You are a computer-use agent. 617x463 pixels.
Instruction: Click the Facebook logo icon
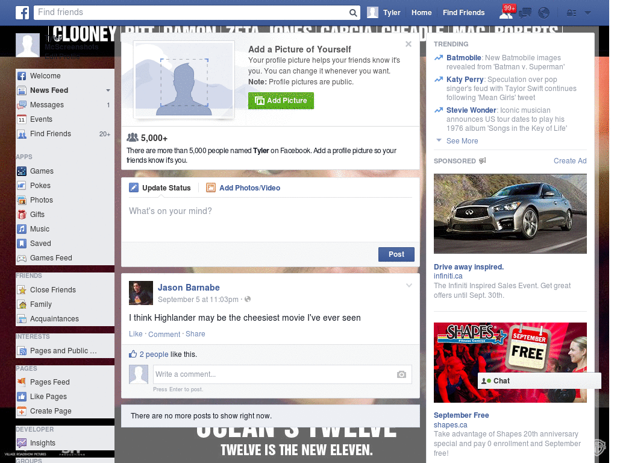pos(22,13)
